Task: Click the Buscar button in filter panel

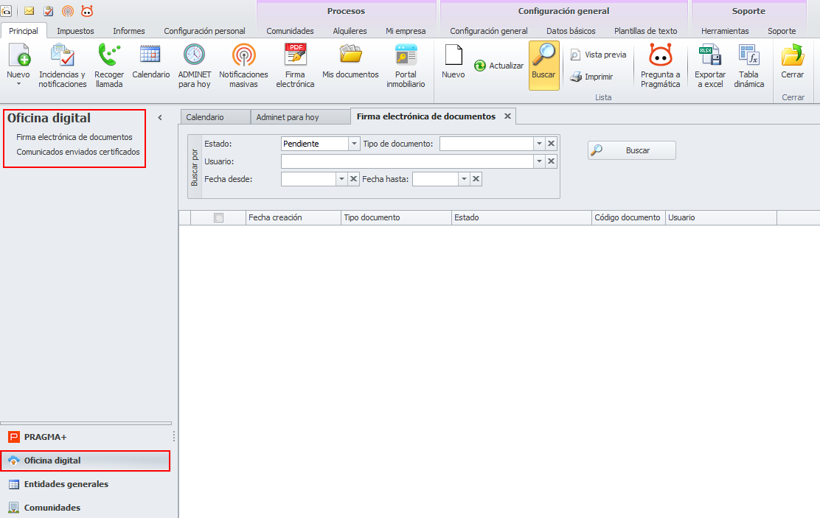Action: 632,150
